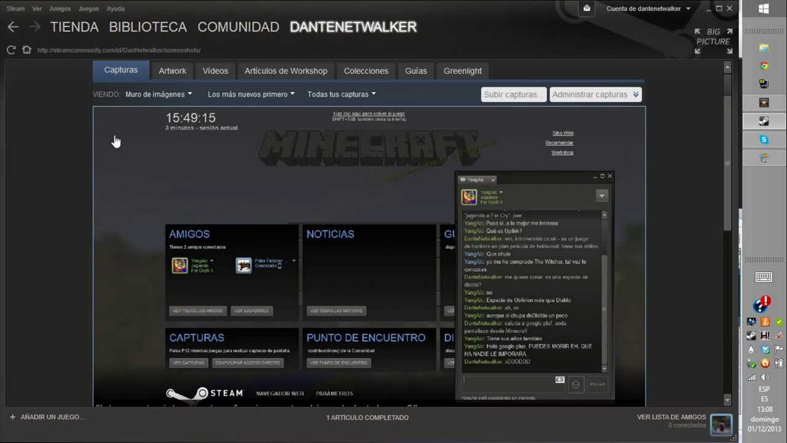Open the Action Center flag icon
This screenshot has height=443, width=787.
[778, 349]
